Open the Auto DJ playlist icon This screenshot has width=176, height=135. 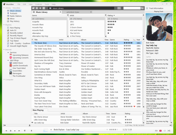8,30
